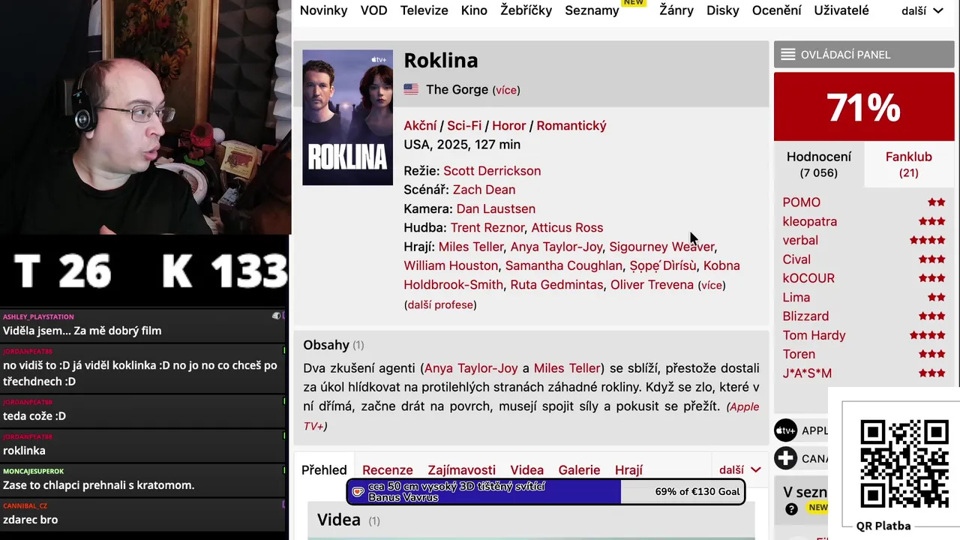
Task: Open the Sci-Fi genre link
Action: [464, 126]
